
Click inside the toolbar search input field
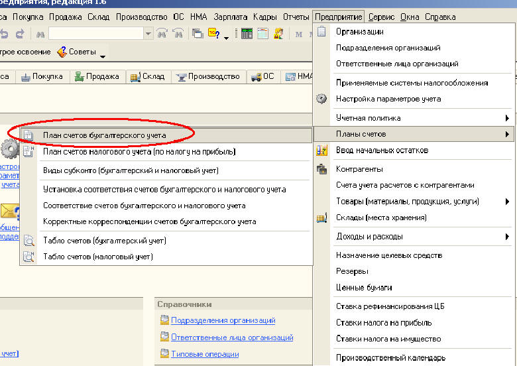coord(95,33)
